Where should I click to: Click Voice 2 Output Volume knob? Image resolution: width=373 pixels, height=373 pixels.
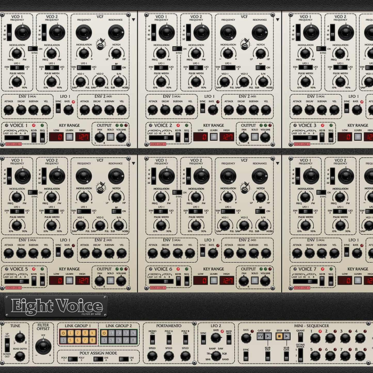[265, 138]
